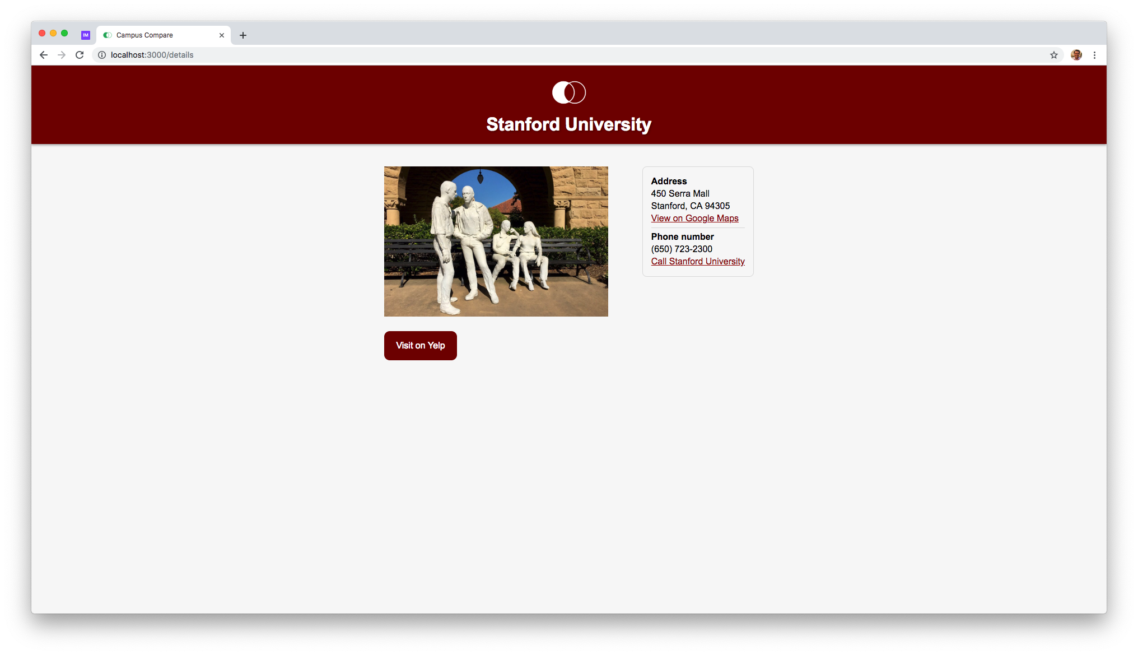Reload the page with refresh icon
The image size is (1138, 655).
pyautogui.click(x=80, y=55)
